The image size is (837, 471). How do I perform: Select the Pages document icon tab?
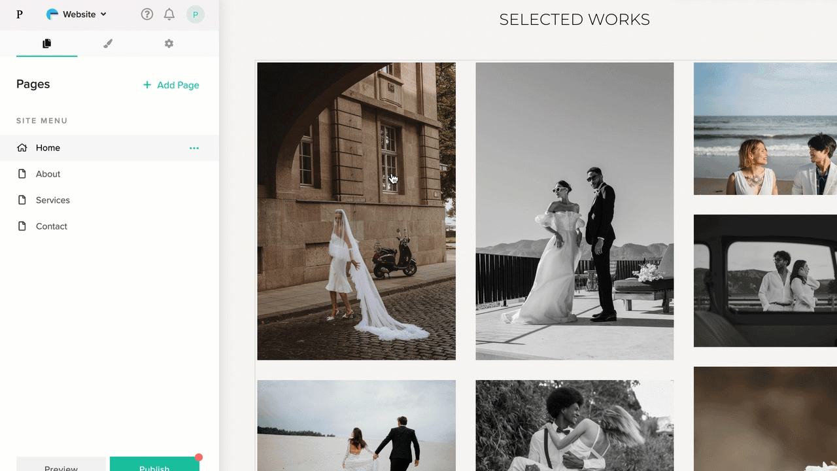pos(46,43)
